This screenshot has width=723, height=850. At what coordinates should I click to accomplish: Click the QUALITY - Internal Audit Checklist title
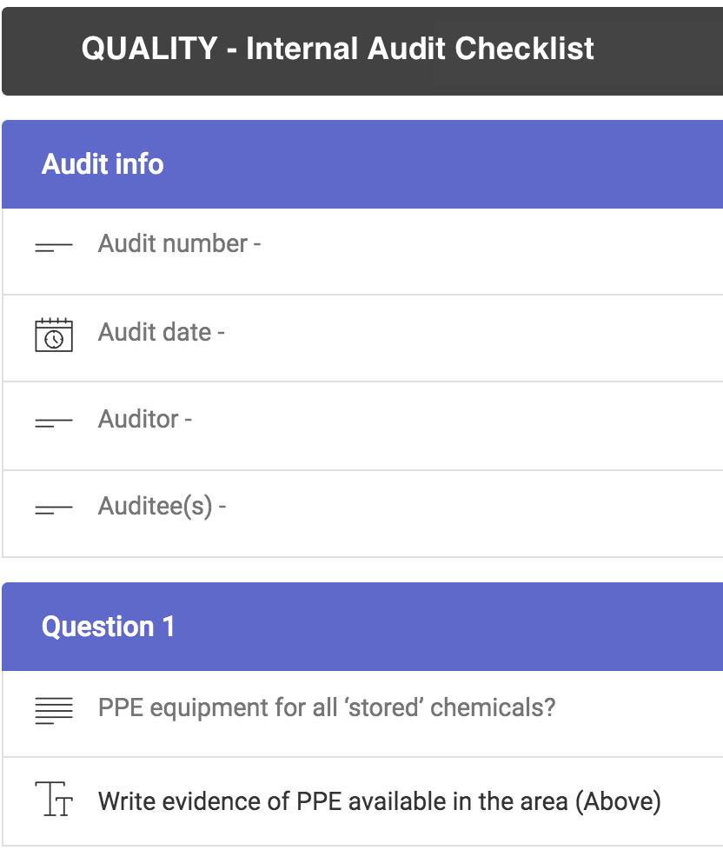click(338, 49)
